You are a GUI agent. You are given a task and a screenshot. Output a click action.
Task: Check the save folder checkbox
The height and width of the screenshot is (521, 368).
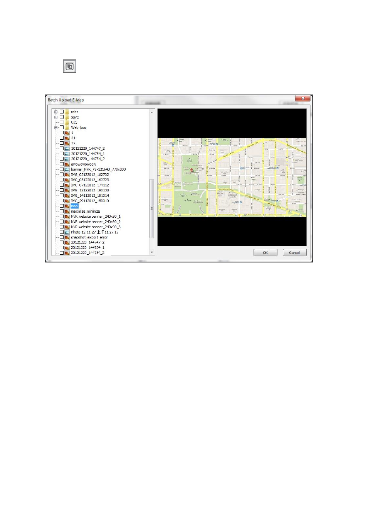(62, 117)
